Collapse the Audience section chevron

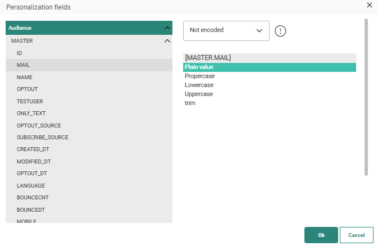[x=167, y=28]
